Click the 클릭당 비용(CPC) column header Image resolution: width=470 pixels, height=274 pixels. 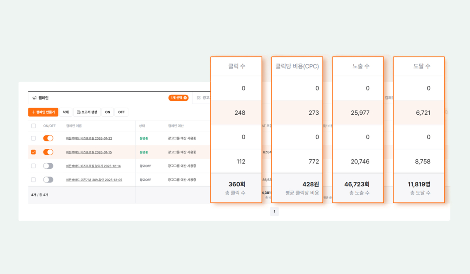(297, 66)
